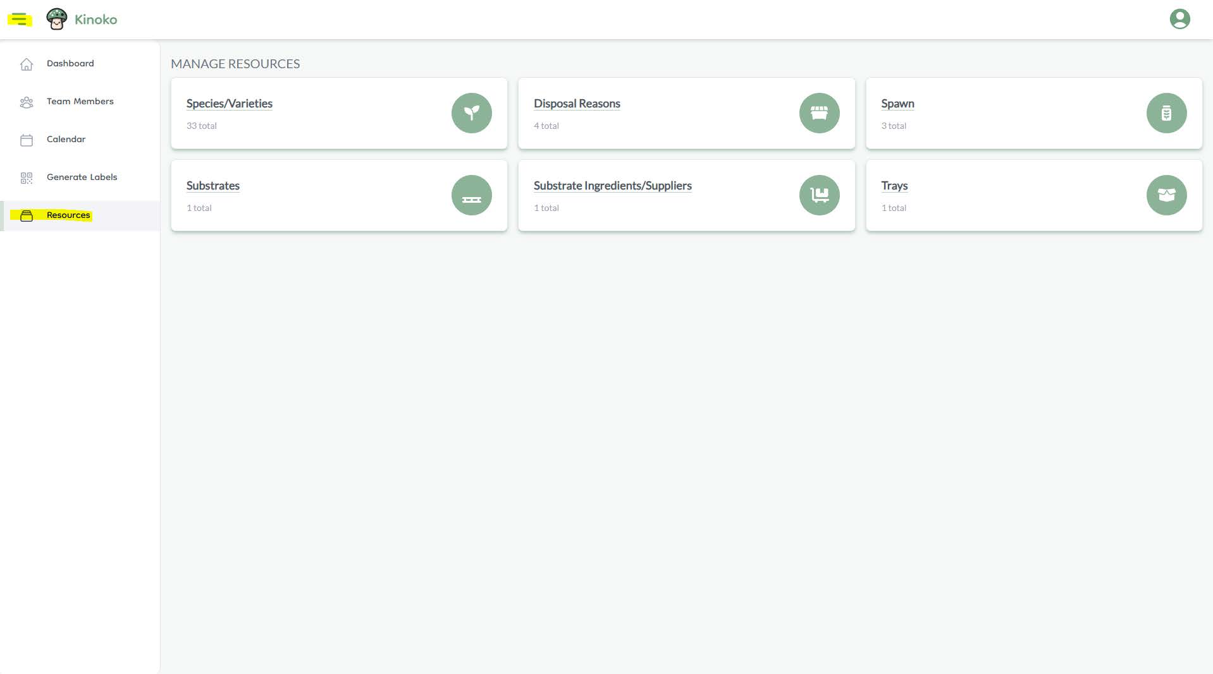Click the Substrate Ingredients cart icon
Image resolution: width=1213 pixels, height=674 pixels.
pos(819,195)
